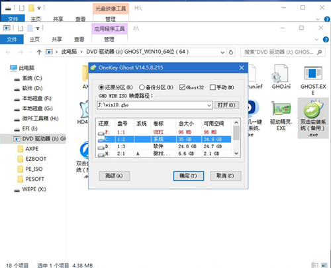Open the Manage tab under Application Tools
331x268 pixels.
click(109, 40)
